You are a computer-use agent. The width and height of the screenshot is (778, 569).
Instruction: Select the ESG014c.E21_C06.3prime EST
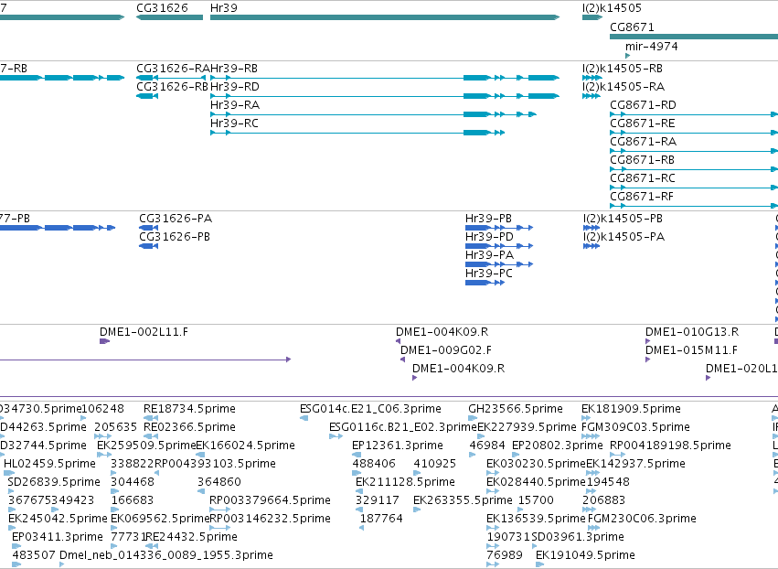[370, 409]
